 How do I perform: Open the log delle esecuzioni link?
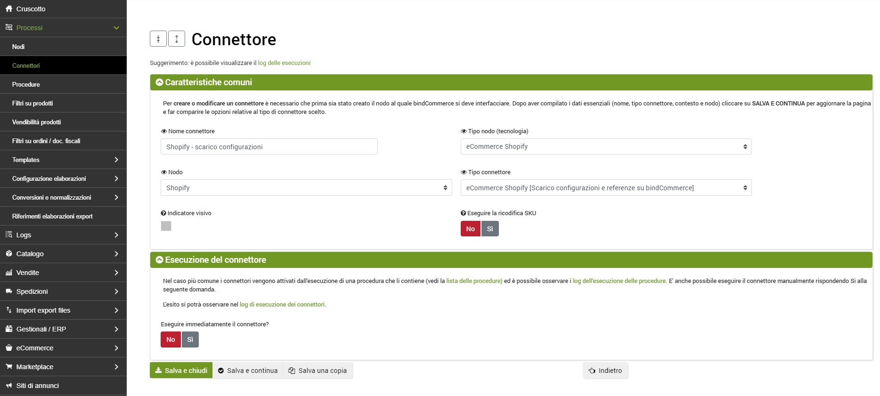(284, 63)
